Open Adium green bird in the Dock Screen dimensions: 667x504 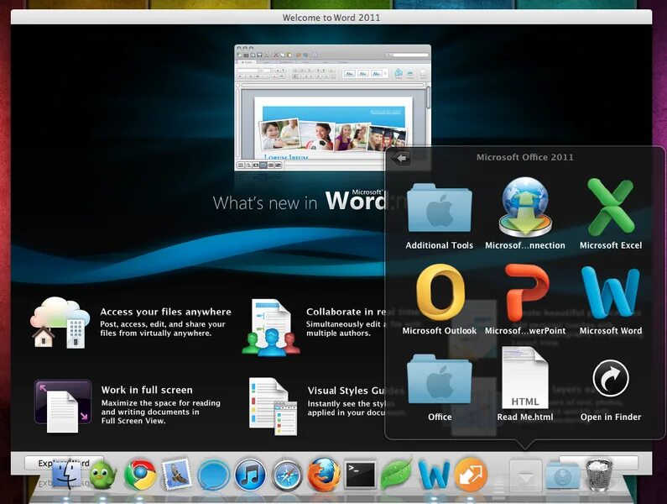[x=102, y=475]
